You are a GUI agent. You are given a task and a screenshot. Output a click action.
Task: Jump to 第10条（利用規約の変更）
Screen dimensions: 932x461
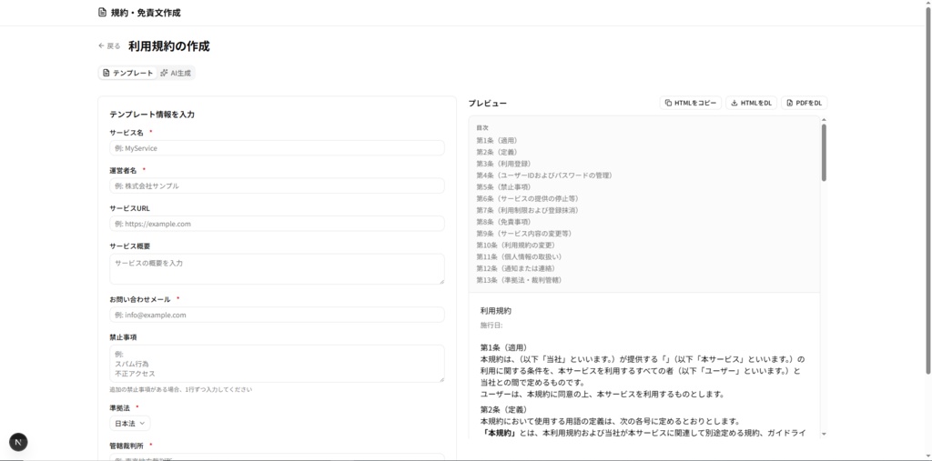pyautogui.click(x=516, y=245)
